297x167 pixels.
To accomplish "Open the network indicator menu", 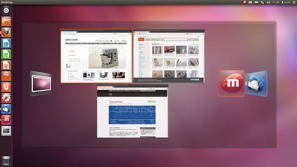I will [x=262, y=2].
